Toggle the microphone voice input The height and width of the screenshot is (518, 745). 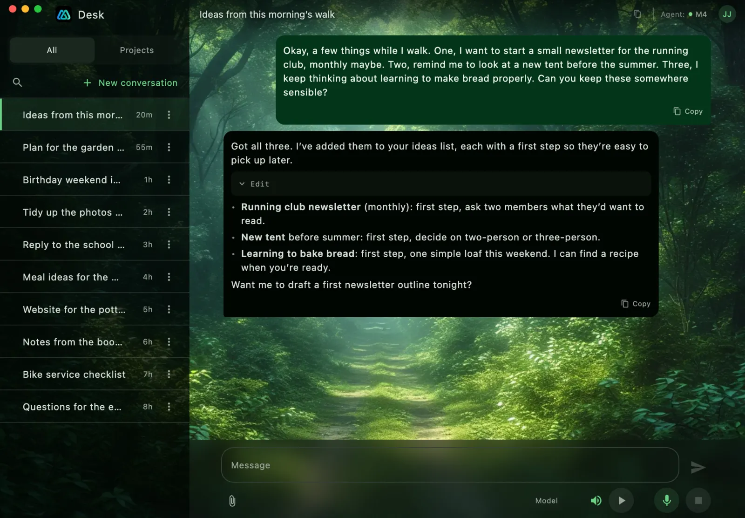(667, 501)
